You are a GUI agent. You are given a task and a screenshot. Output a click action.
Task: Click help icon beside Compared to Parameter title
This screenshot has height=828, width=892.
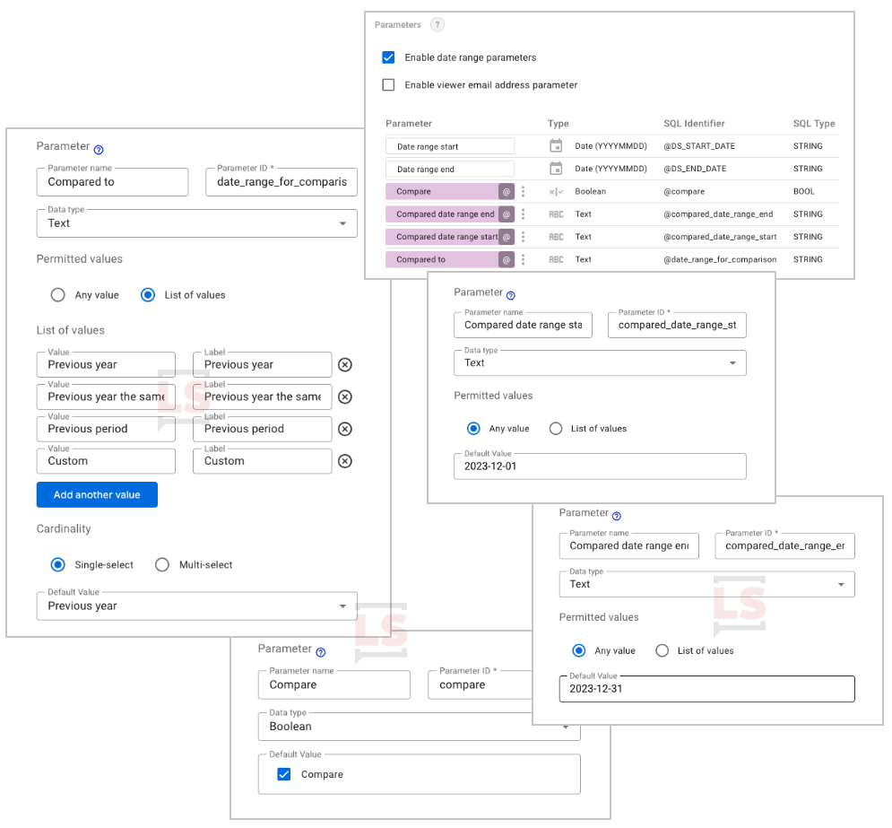(99, 150)
